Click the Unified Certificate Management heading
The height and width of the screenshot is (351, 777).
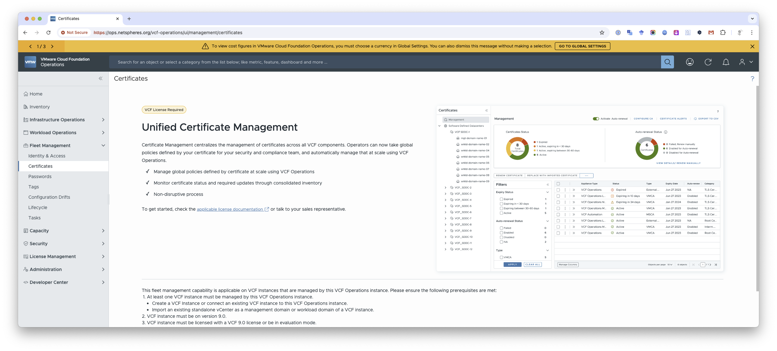tap(220, 127)
